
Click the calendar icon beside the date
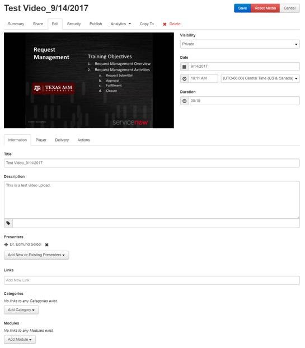coord(184,67)
